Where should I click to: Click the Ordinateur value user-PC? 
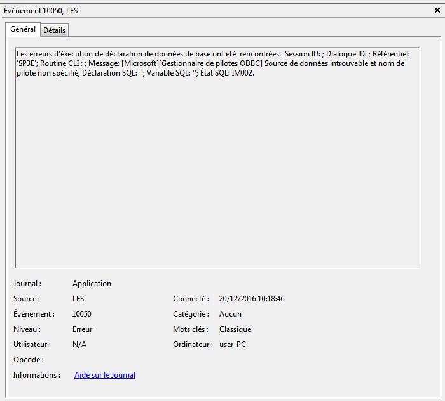(233, 345)
